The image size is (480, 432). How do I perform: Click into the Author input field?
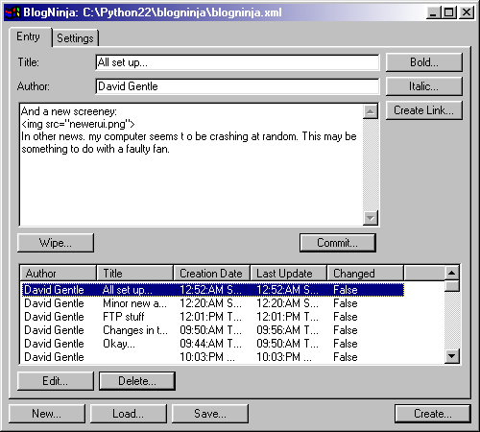tap(237, 86)
